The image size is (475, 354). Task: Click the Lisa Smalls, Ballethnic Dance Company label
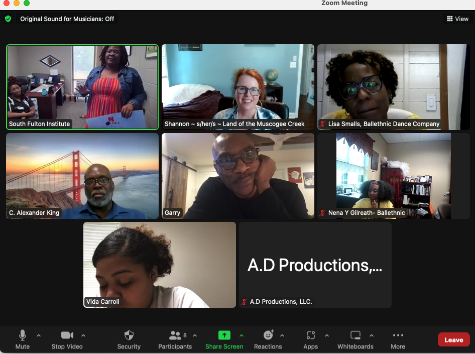(x=384, y=124)
